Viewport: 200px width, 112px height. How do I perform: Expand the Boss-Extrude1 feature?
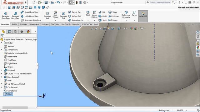pyautogui.click(x=2, y=77)
